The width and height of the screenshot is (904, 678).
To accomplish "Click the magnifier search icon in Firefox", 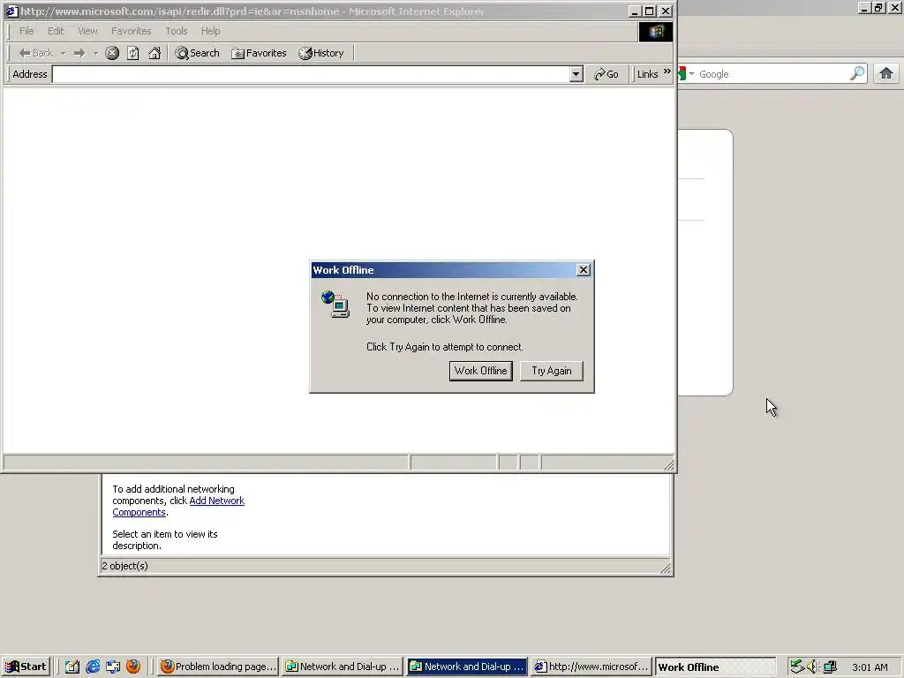I will tap(857, 74).
